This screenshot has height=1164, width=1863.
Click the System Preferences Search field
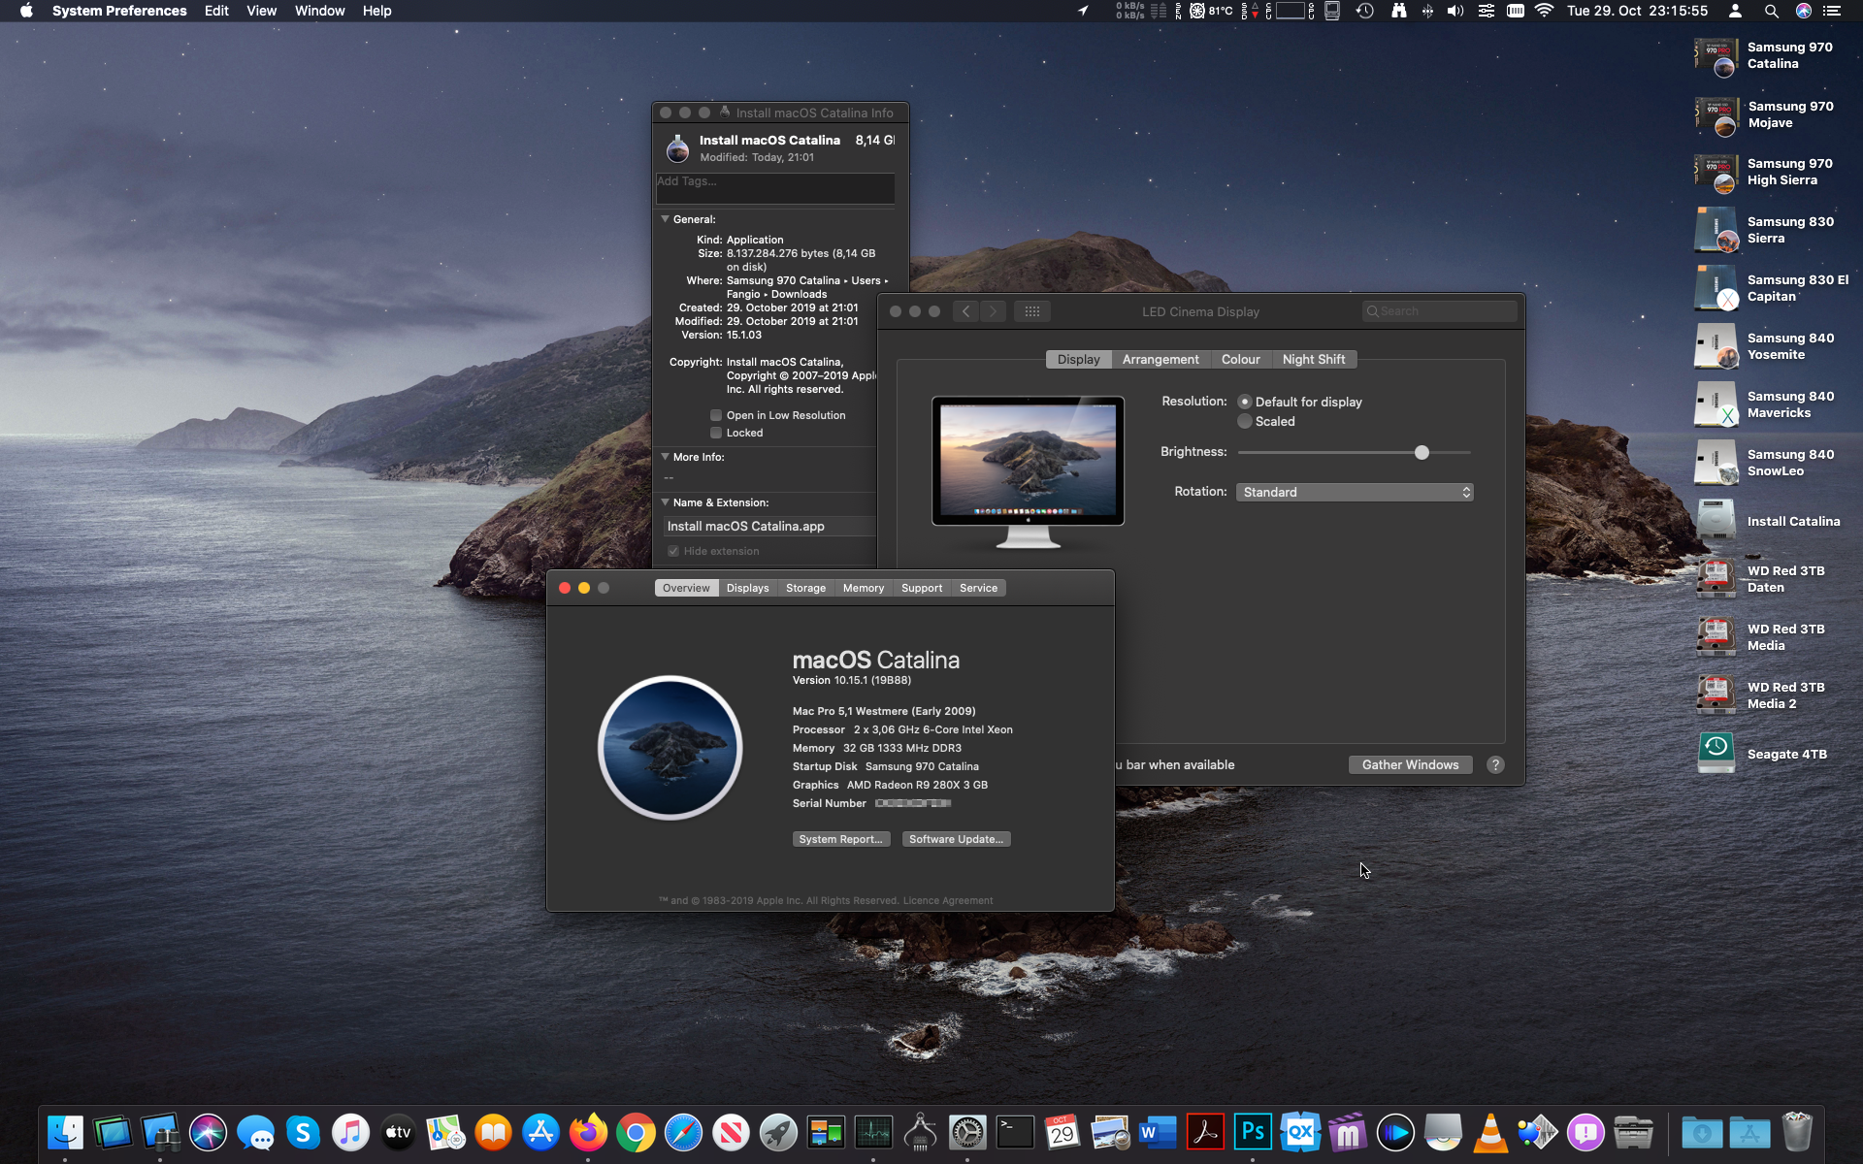point(1440,311)
